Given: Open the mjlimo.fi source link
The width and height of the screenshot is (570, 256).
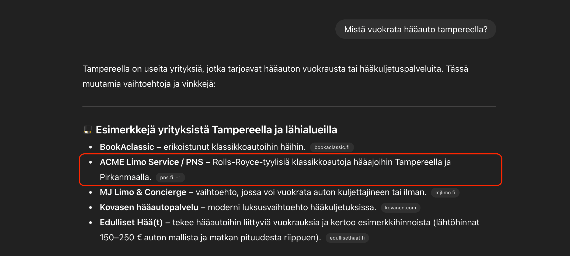Looking at the screenshot, I should 445,193.
